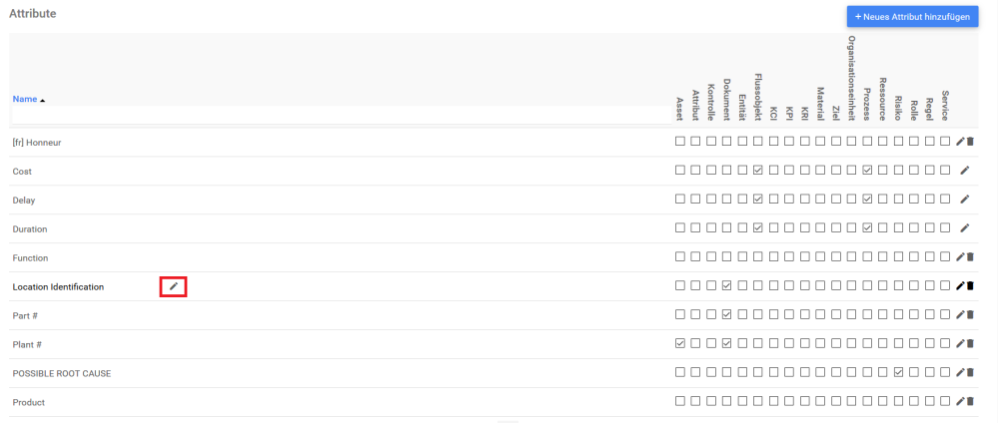Select the Delay attribute name
This screenshot has height=423, width=999.
(24, 200)
